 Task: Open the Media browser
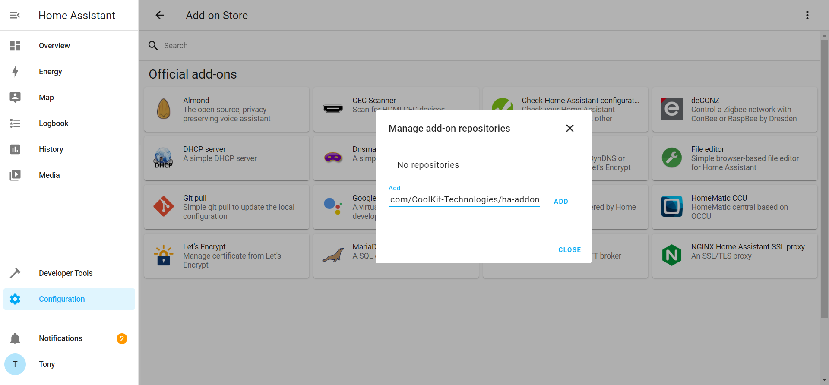[x=69, y=175]
